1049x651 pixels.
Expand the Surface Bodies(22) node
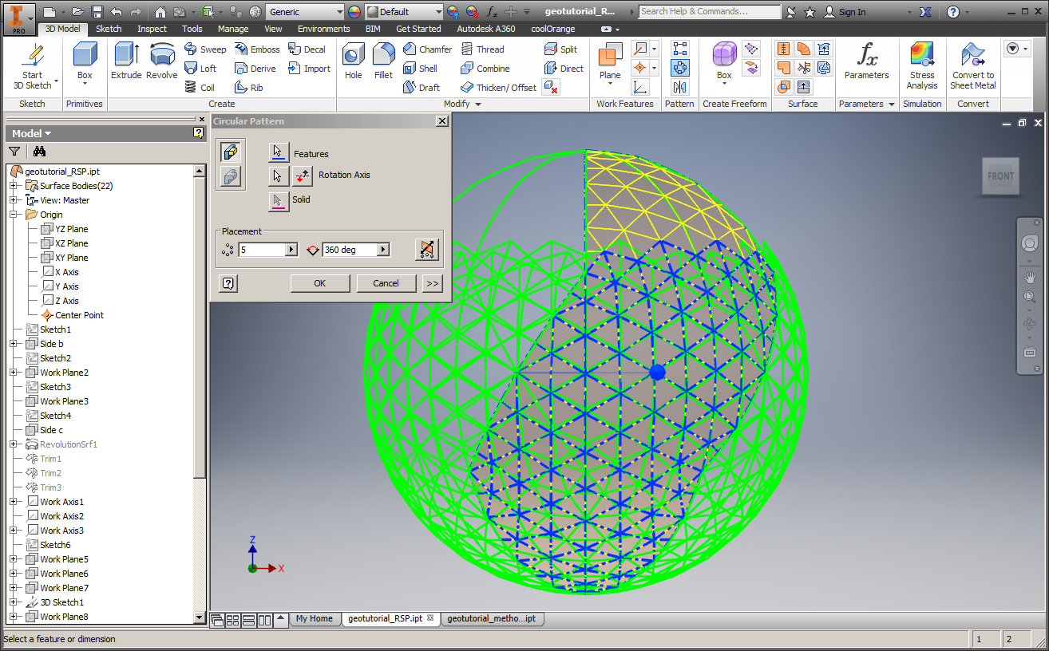14,186
